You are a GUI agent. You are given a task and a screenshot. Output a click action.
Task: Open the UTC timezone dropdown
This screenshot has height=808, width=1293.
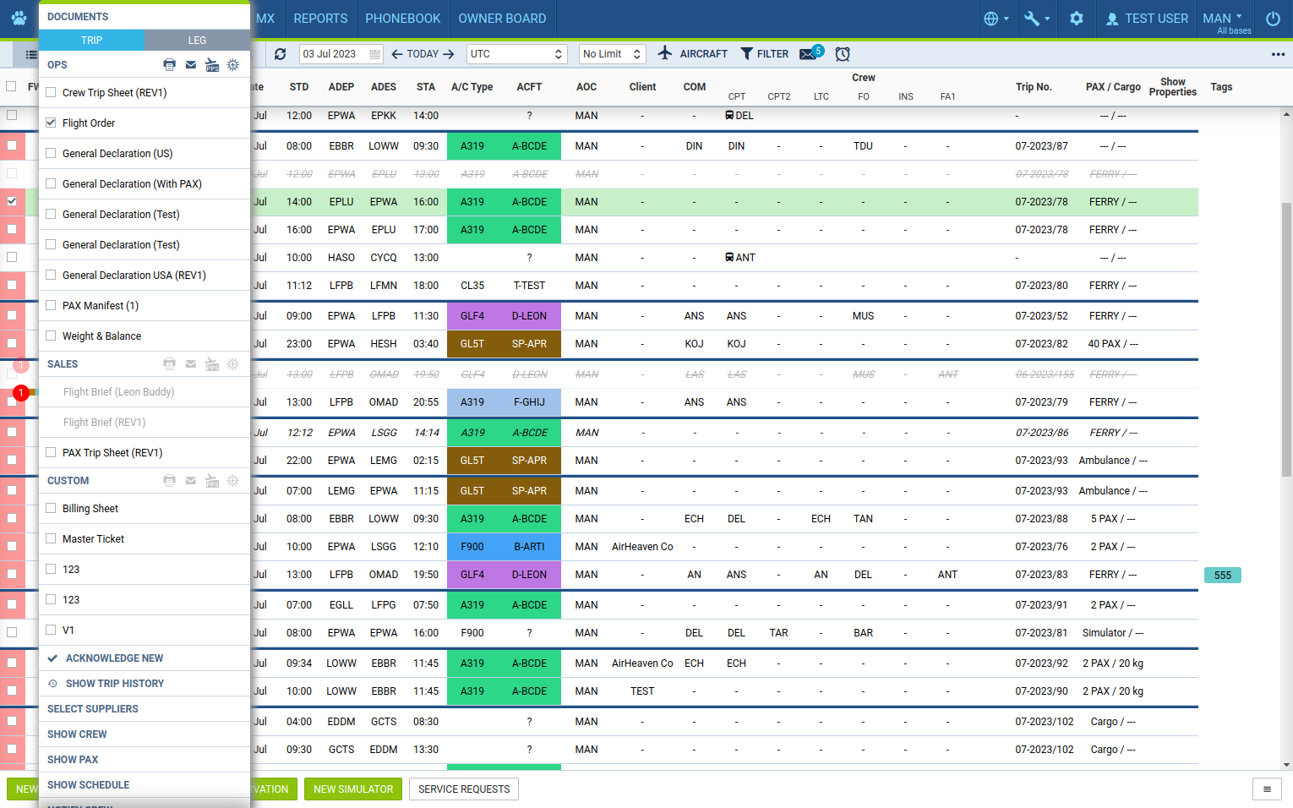coord(516,54)
